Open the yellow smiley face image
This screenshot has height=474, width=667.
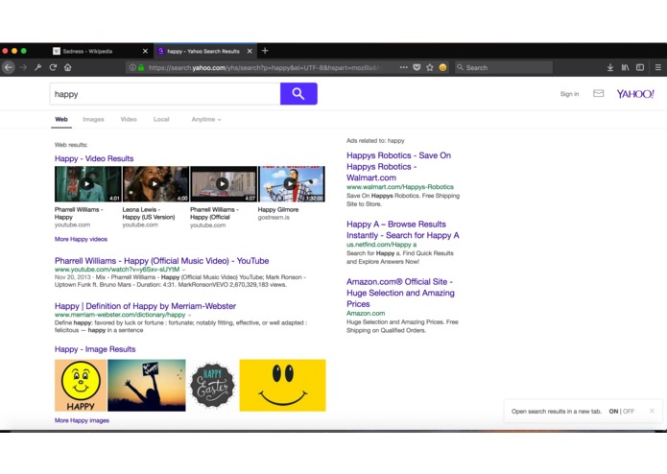click(282, 385)
